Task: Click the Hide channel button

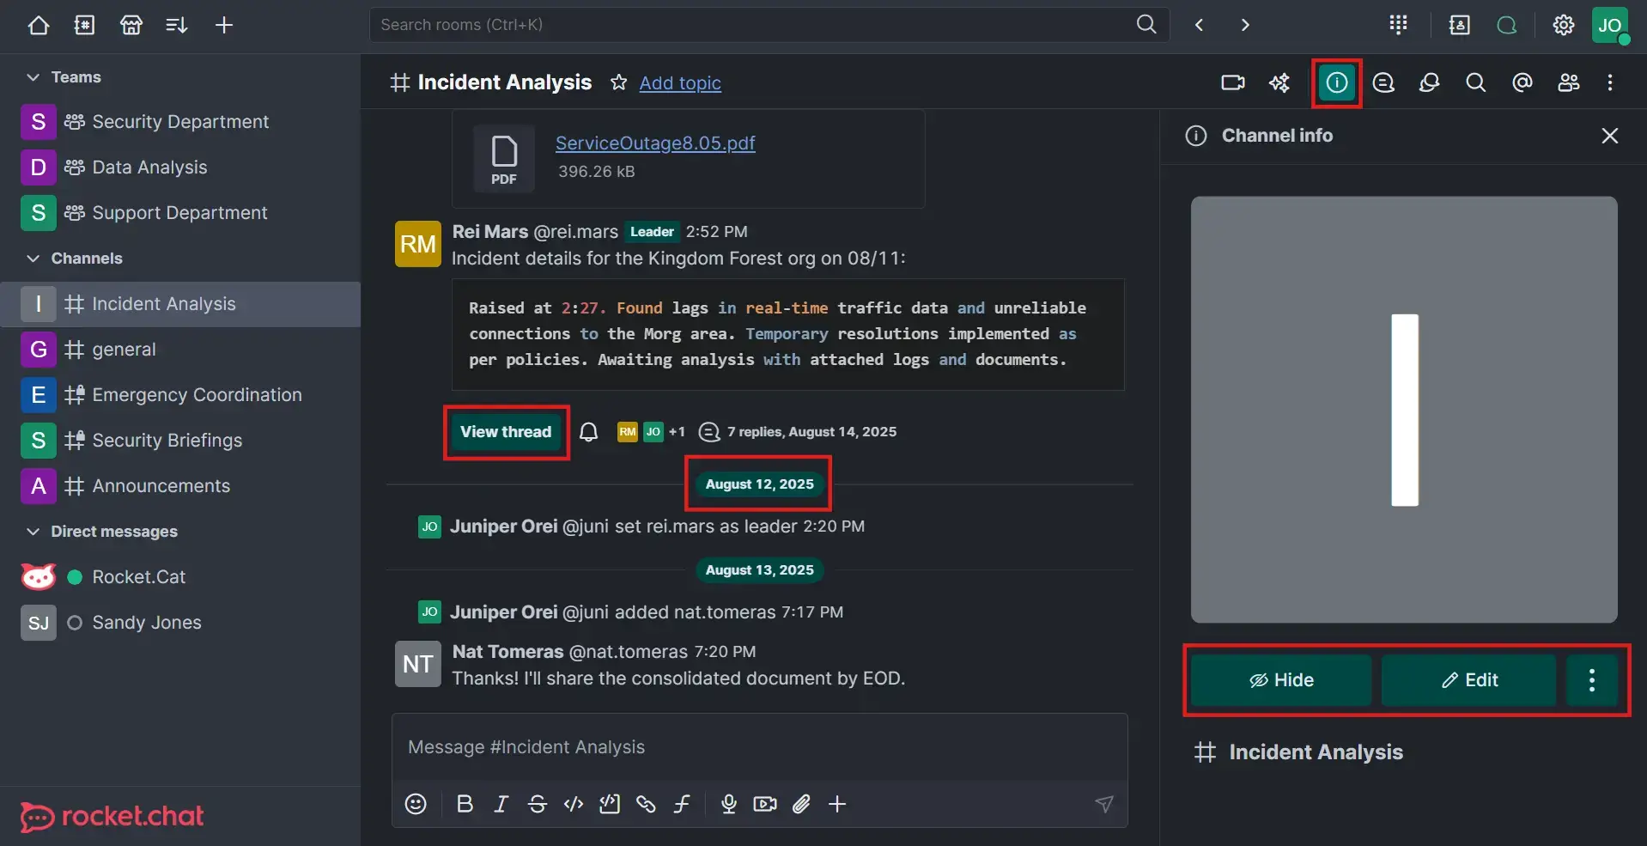Action: pos(1281,680)
